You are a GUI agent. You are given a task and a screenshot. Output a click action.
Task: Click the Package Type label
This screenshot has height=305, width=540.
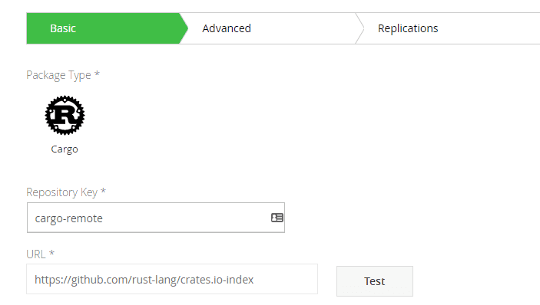(x=58, y=75)
